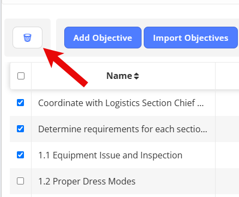Click the Name column header label

[119, 76]
